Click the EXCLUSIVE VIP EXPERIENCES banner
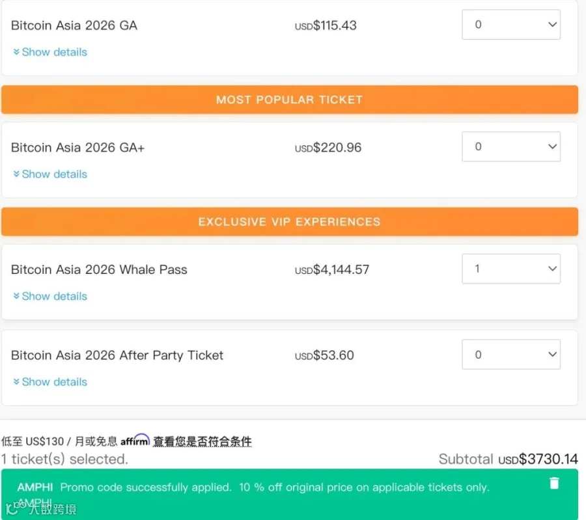586x520 pixels. click(x=290, y=222)
